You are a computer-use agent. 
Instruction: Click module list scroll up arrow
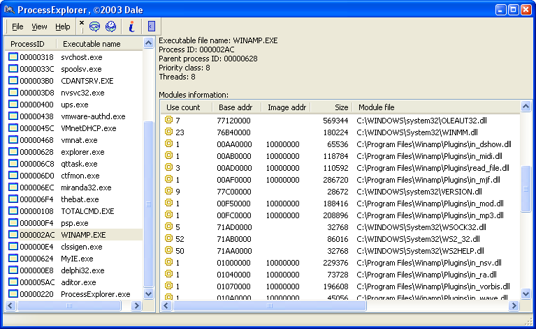pos(526,107)
